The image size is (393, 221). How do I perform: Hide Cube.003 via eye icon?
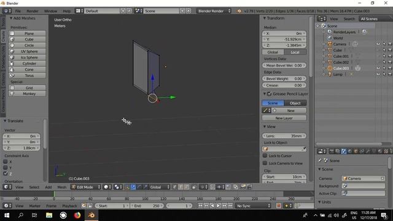pos(378,68)
